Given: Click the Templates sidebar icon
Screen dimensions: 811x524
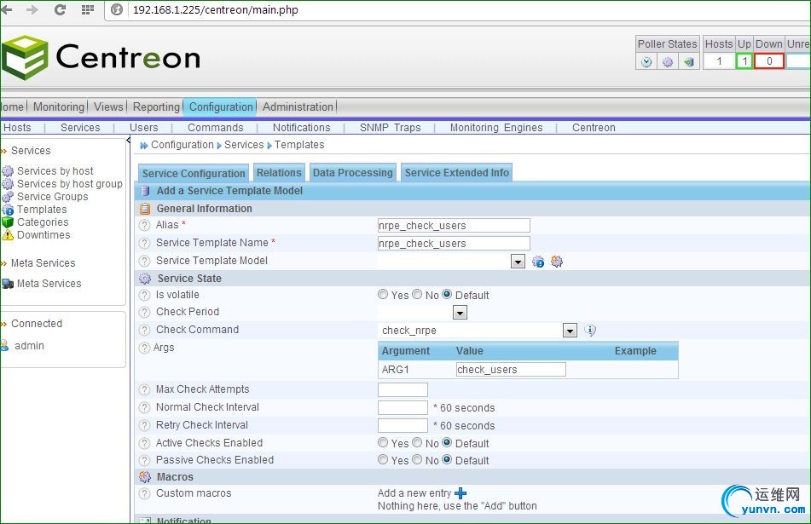Looking at the screenshot, I should (x=8, y=210).
